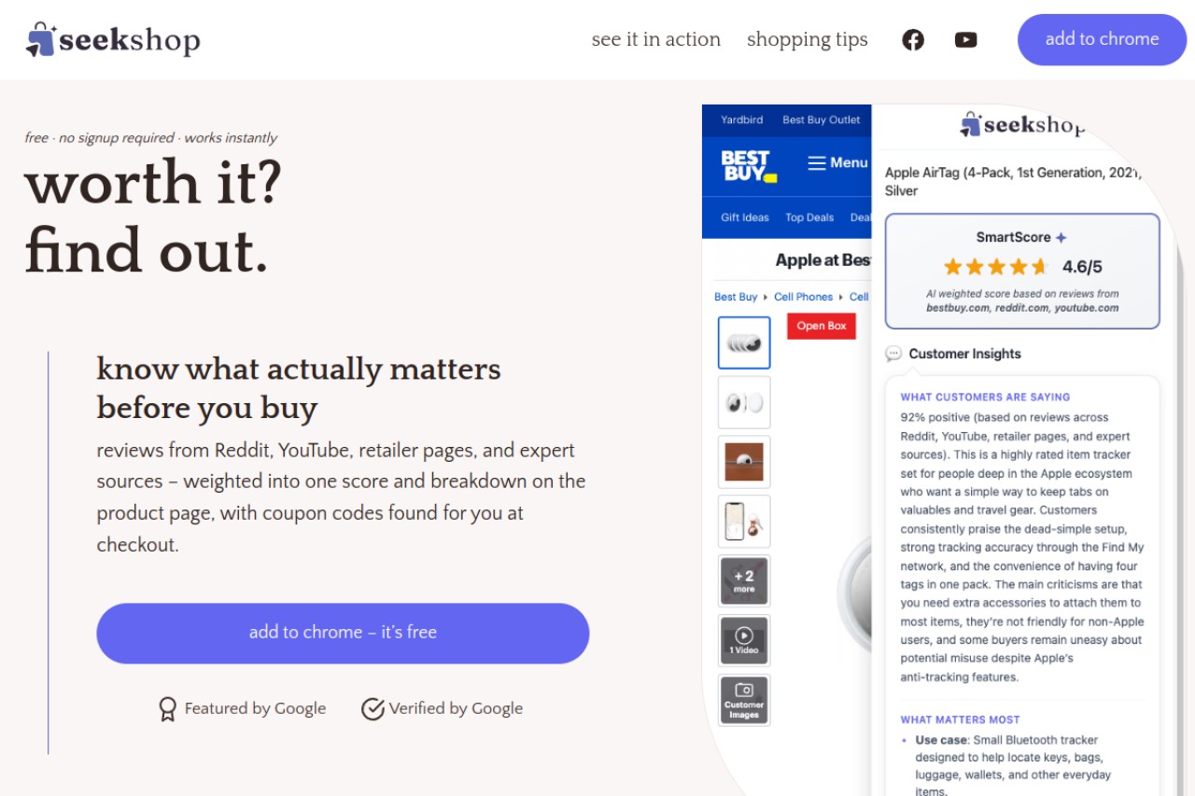Image resolution: width=1195 pixels, height=796 pixels.
Task: Open the Facebook page icon
Action: point(913,39)
